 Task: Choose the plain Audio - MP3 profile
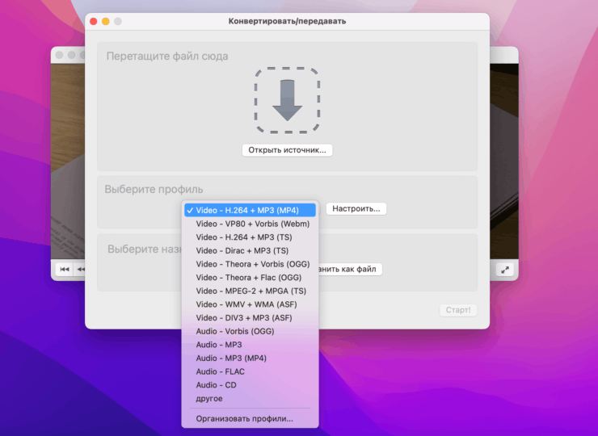pos(250,345)
